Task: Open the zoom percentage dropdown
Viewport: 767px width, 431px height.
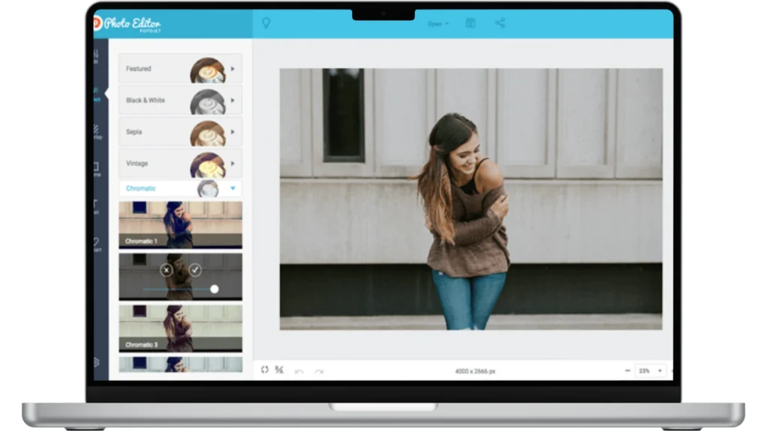Action: 649,370
